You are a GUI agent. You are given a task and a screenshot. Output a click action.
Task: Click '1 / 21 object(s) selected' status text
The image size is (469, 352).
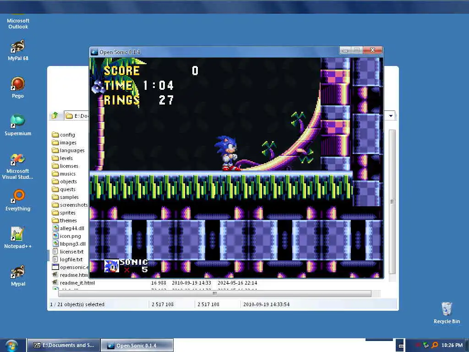pos(77,304)
